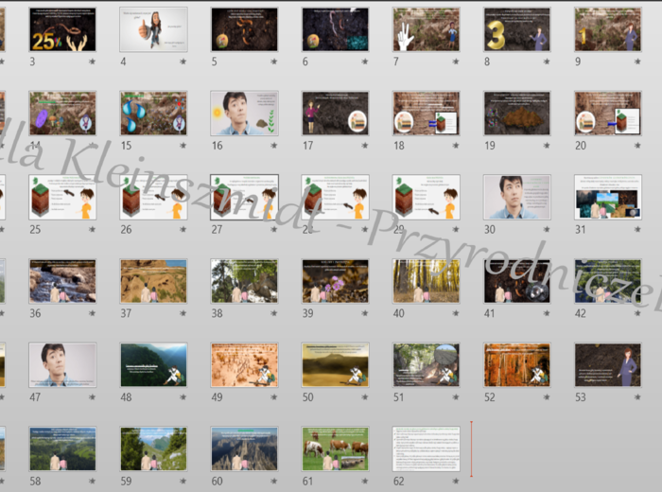Image resolution: width=662 pixels, height=492 pixels.
Task: Click the transition star below slide 16
Action: 274,146
